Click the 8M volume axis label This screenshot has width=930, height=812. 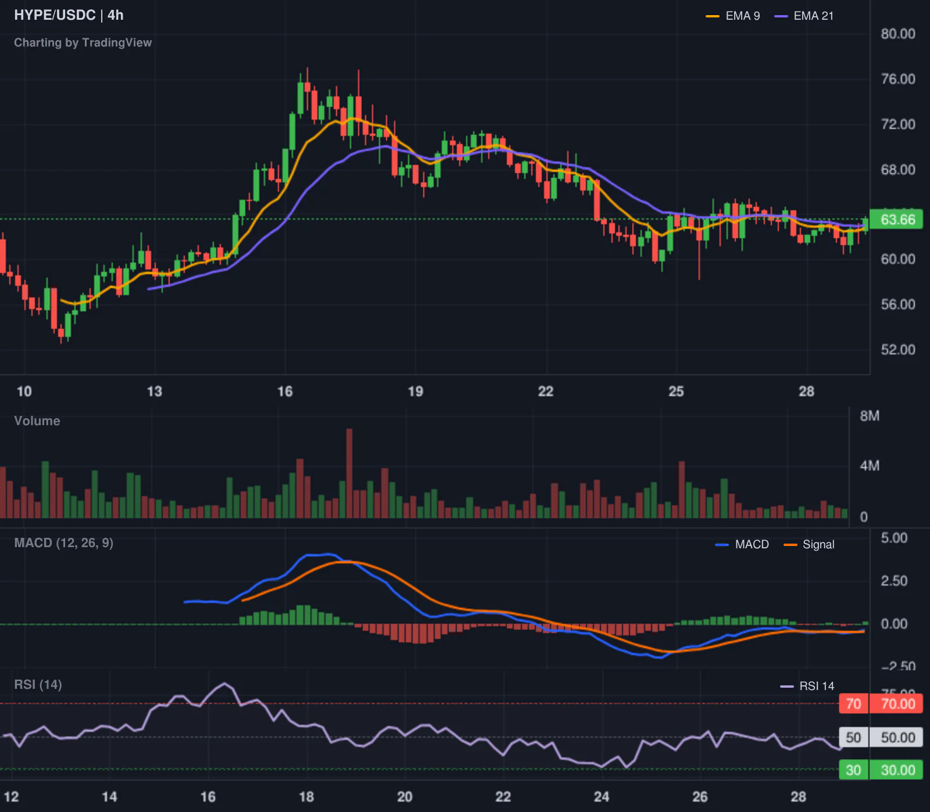870,416
